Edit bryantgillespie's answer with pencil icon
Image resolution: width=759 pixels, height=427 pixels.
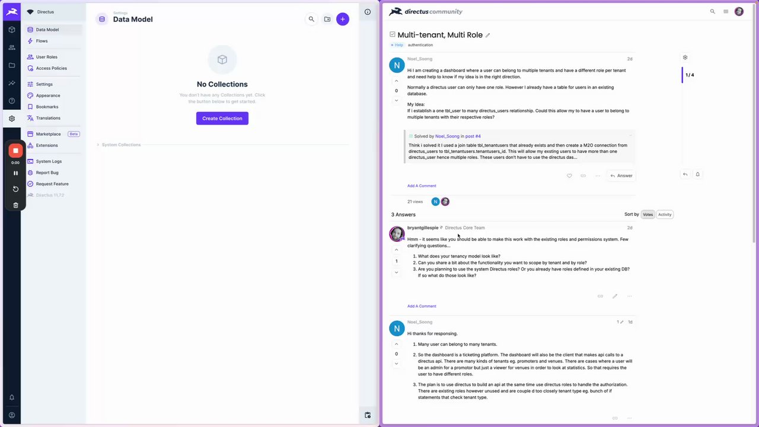point(615,296)
